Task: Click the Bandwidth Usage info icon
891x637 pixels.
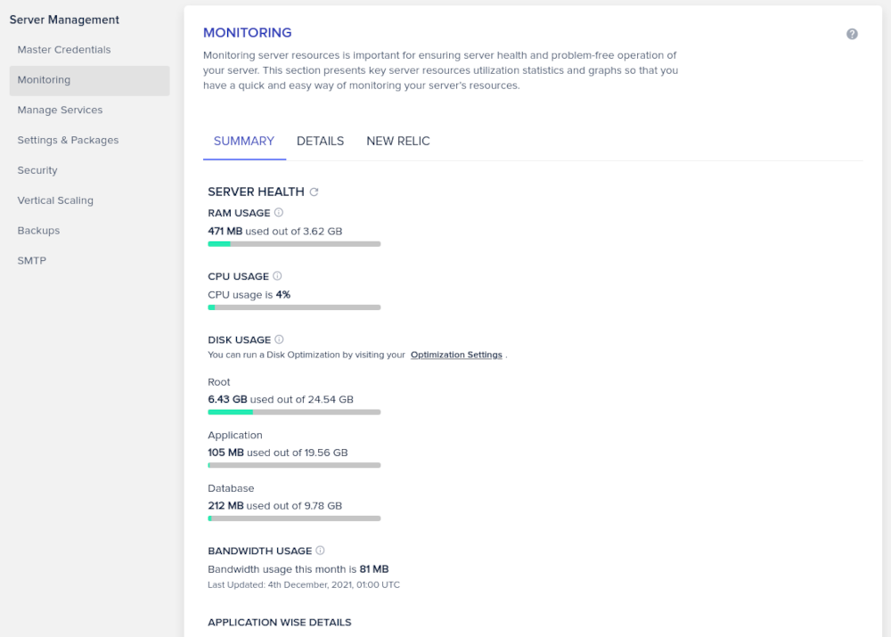Action: click(321, 551)
